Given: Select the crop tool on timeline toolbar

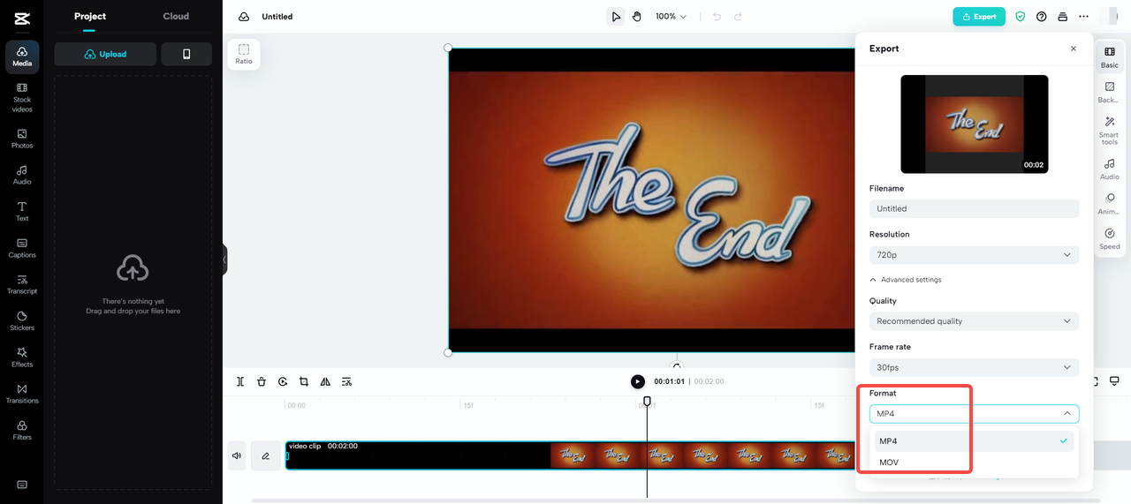Looking at the screenshot, I should pyautogui.click(x=304, y=381).
